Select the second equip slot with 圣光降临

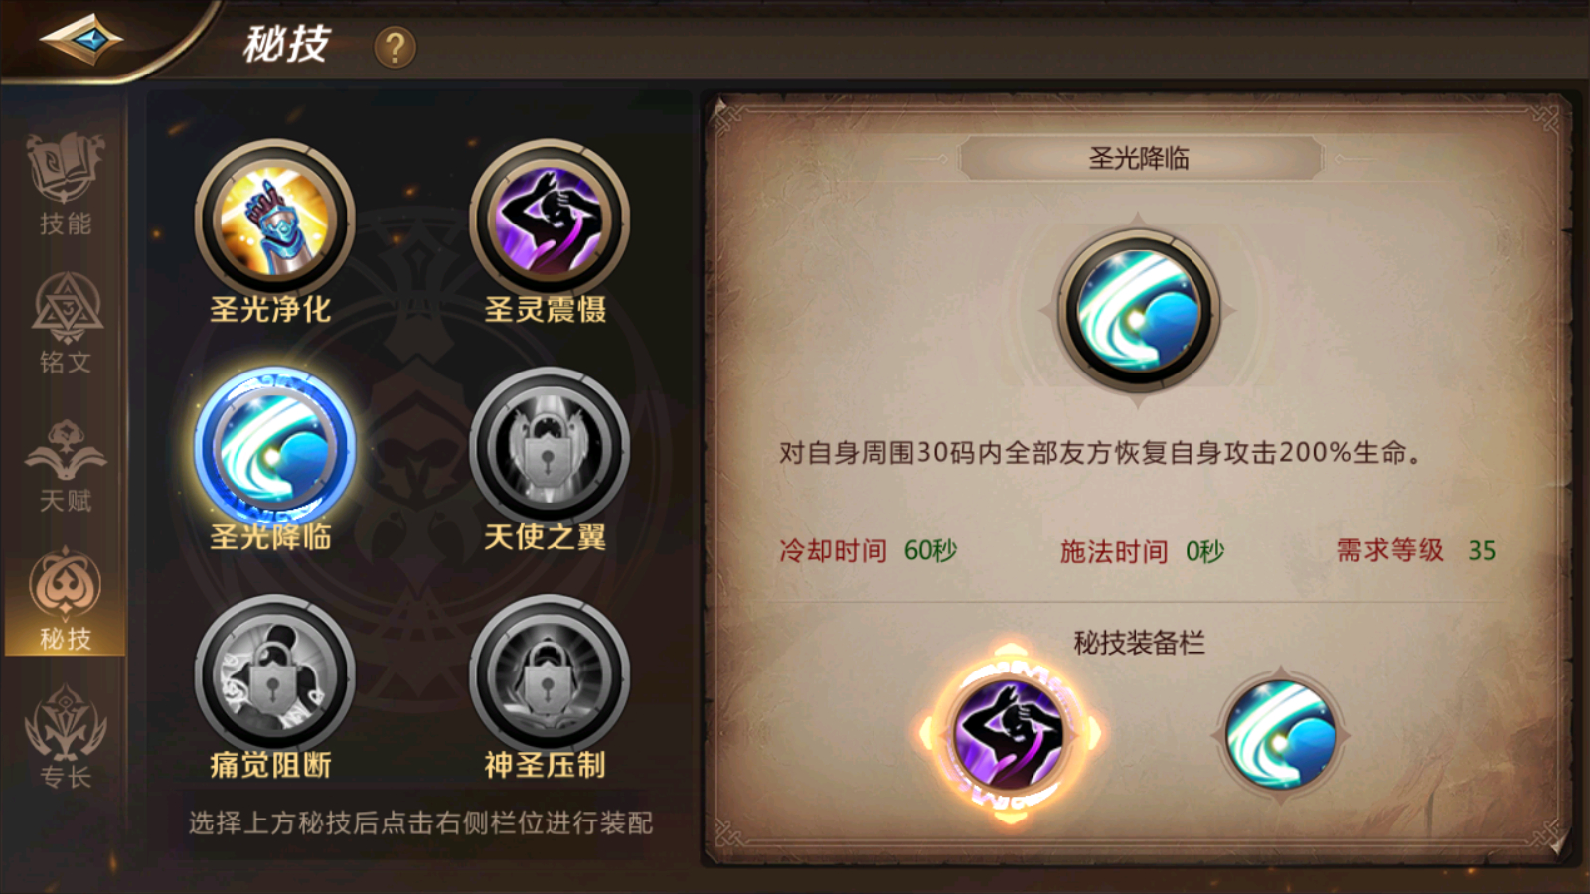(1280, 735)
